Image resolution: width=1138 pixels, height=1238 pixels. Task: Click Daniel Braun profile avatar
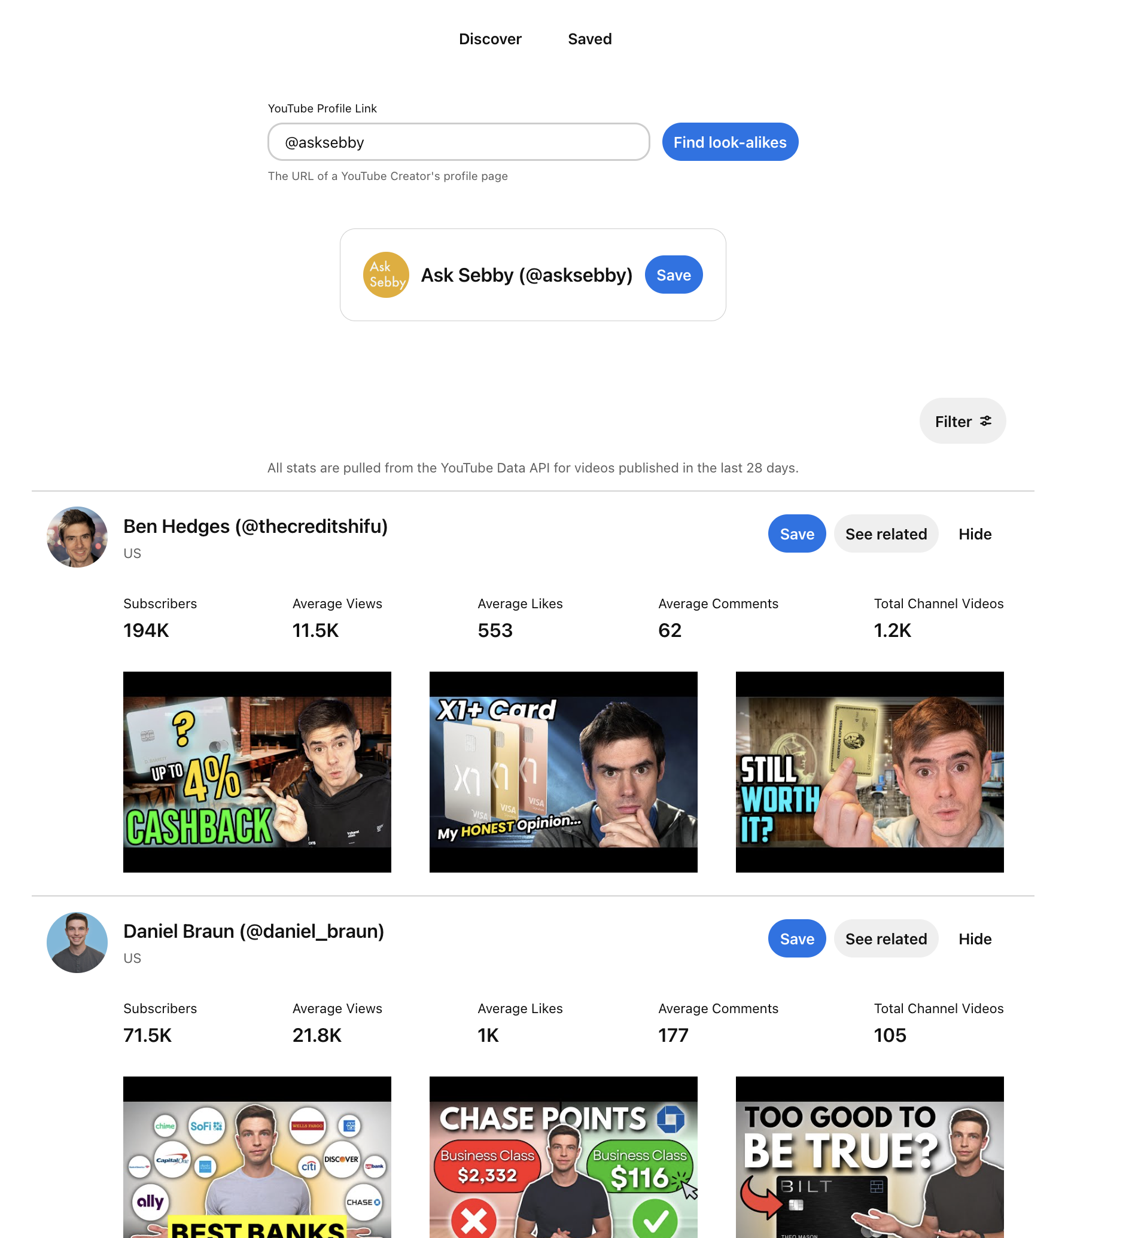(x=77, y=942)
